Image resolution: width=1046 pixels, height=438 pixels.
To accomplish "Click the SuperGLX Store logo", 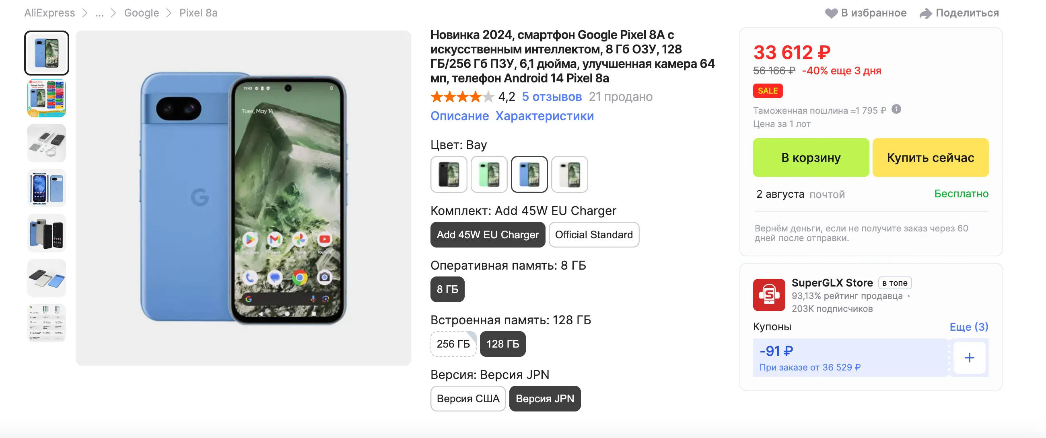I will (x=769, y=295).
